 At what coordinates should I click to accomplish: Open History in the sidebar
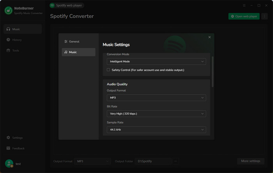[23, 40]
